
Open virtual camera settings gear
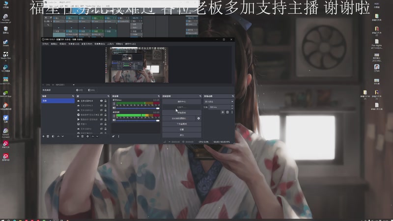(198, 118)
